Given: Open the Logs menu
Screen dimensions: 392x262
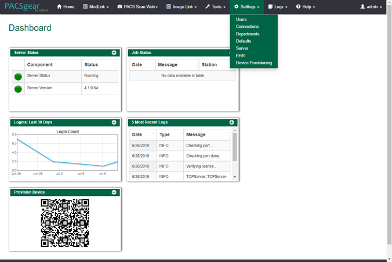Looking at the screenshot, I should click(278, 7).
